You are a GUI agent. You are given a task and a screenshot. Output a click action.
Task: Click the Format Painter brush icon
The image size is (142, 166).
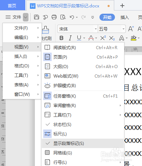click(x=45, y=30)
